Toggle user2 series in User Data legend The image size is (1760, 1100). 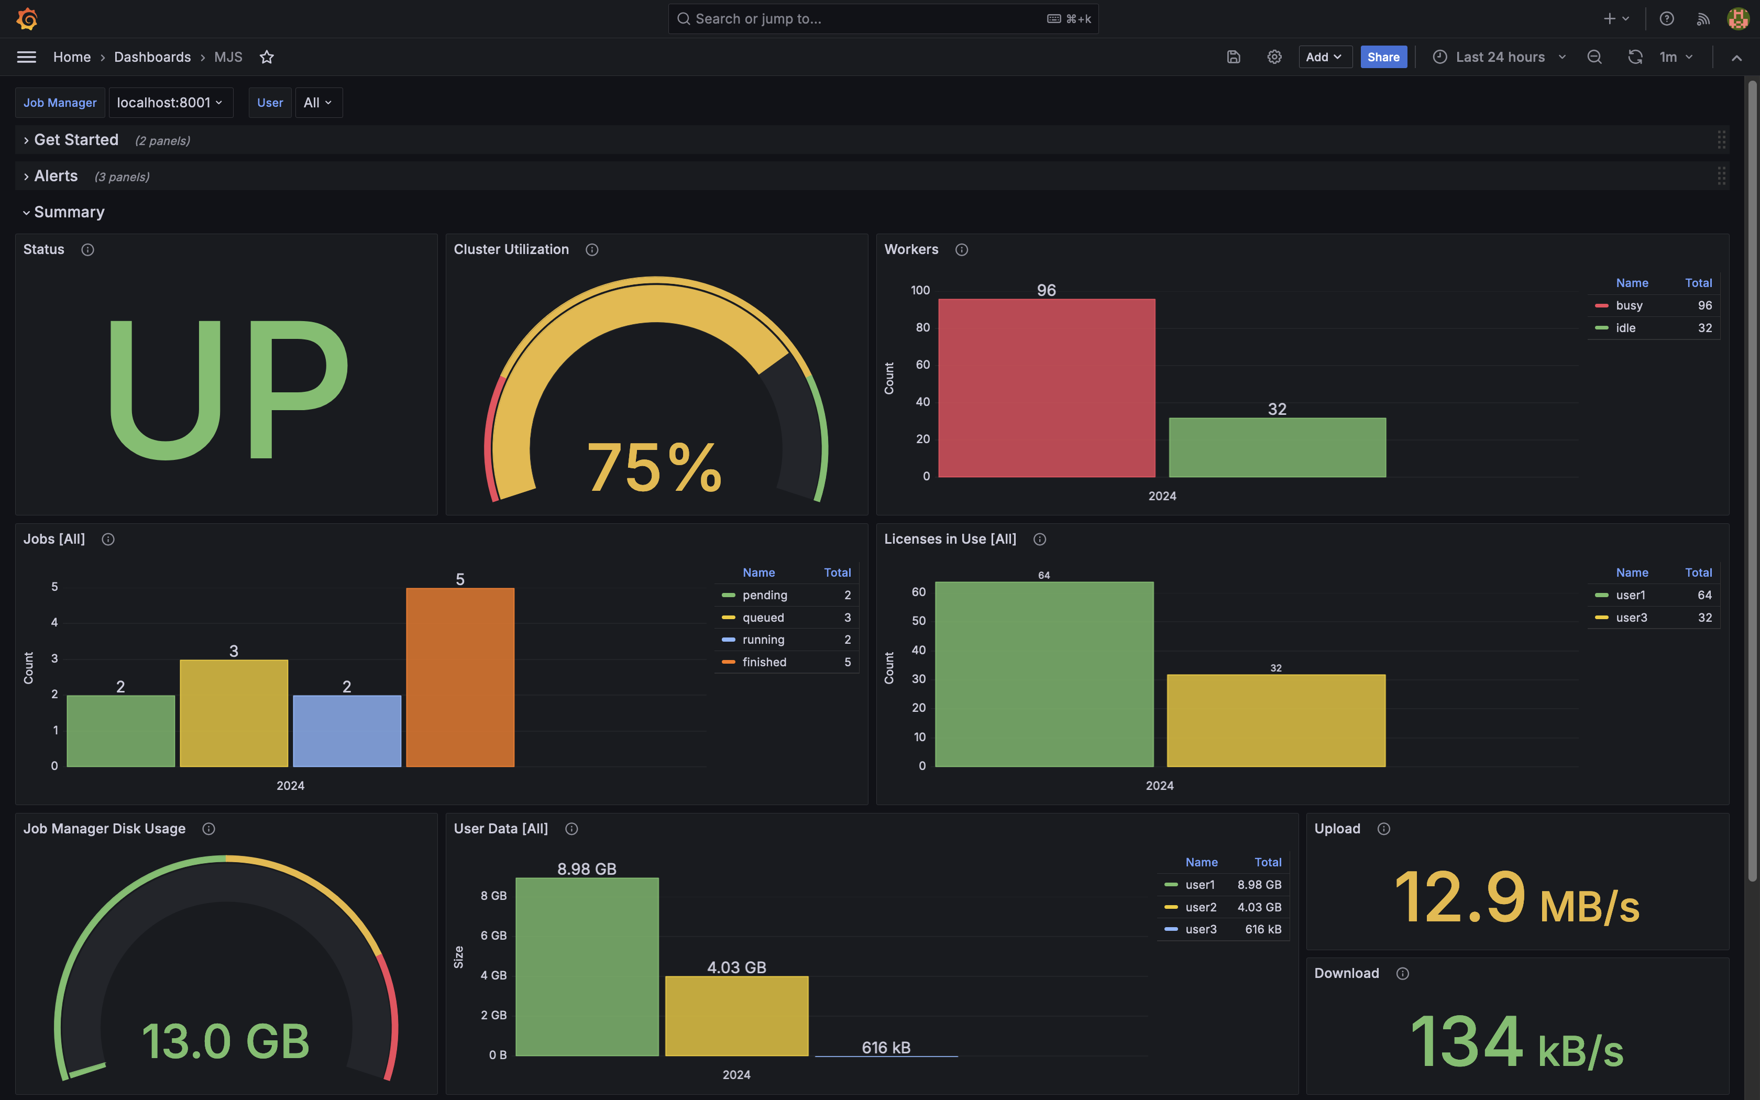tap(1200, 907)
